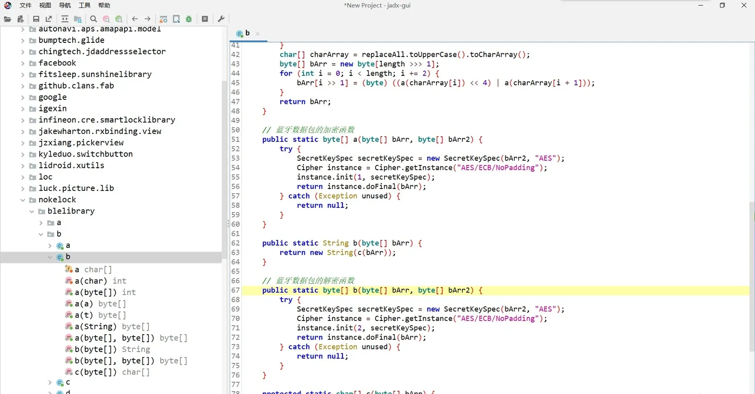Launch the debugger with the green bug icon
755x394 pixels.
pos(189,19)
